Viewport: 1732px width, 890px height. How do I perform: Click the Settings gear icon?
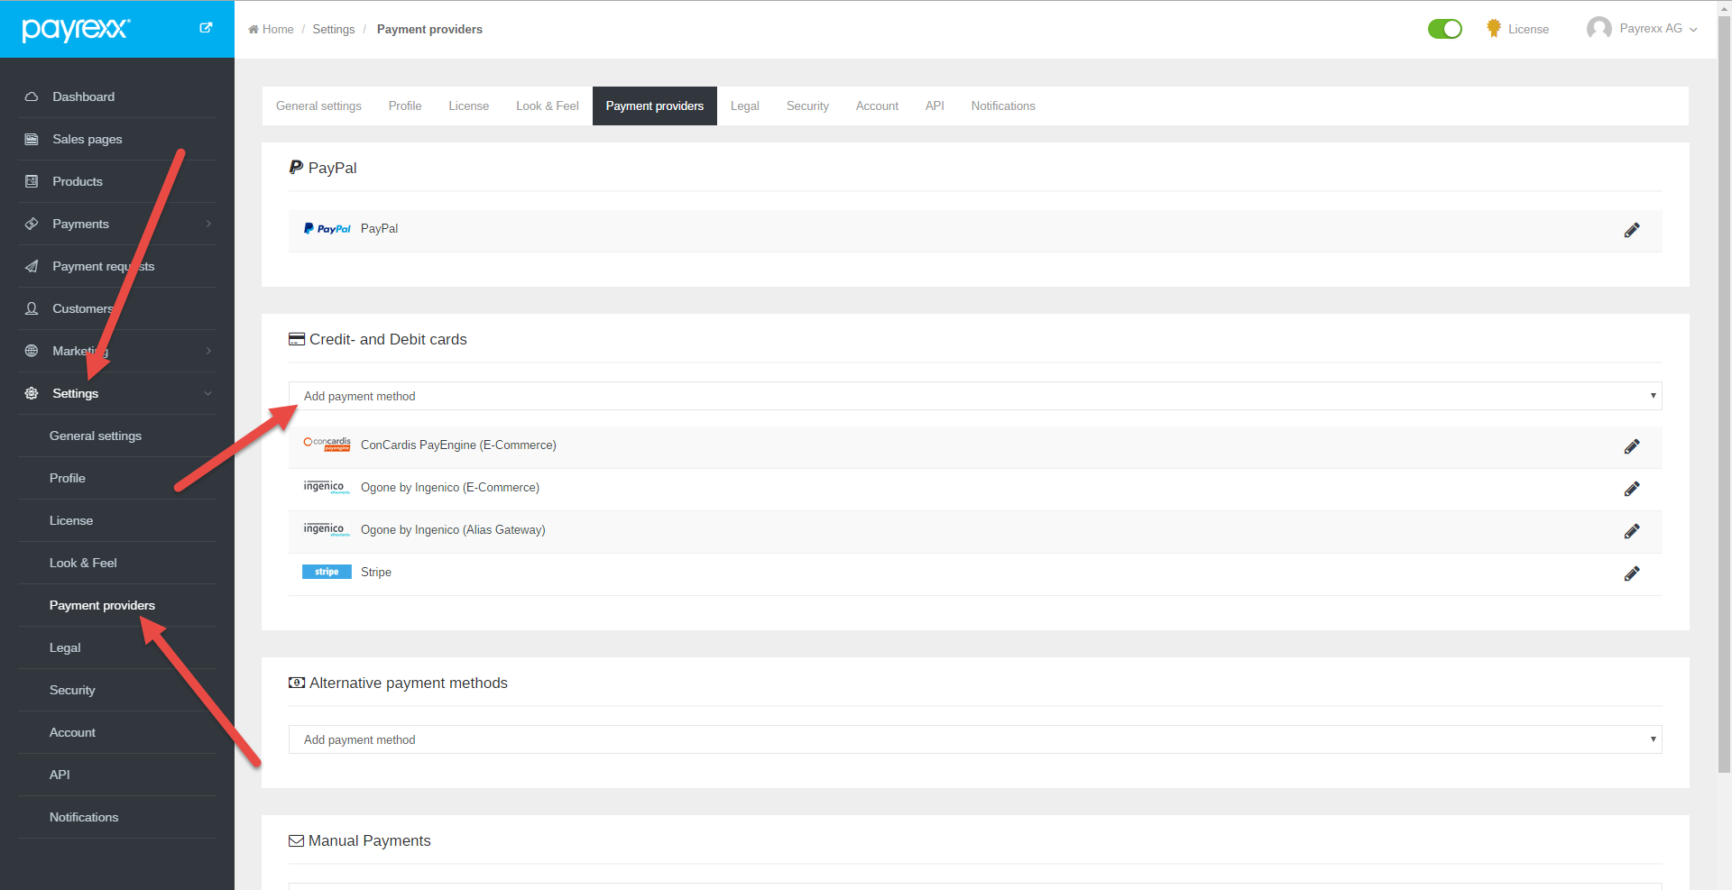[32, 393]
